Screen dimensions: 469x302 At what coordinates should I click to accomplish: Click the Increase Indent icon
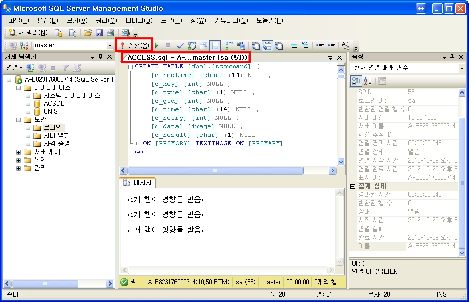pos(331,46)
